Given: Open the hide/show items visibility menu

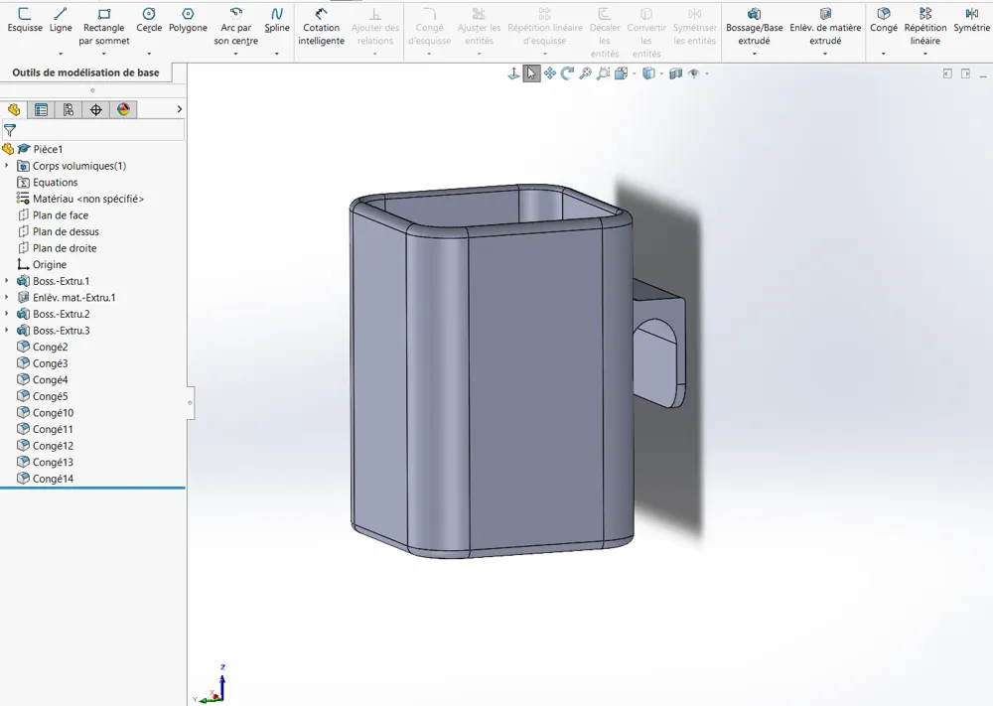Looking at the screenshot, I should (694, 72).
